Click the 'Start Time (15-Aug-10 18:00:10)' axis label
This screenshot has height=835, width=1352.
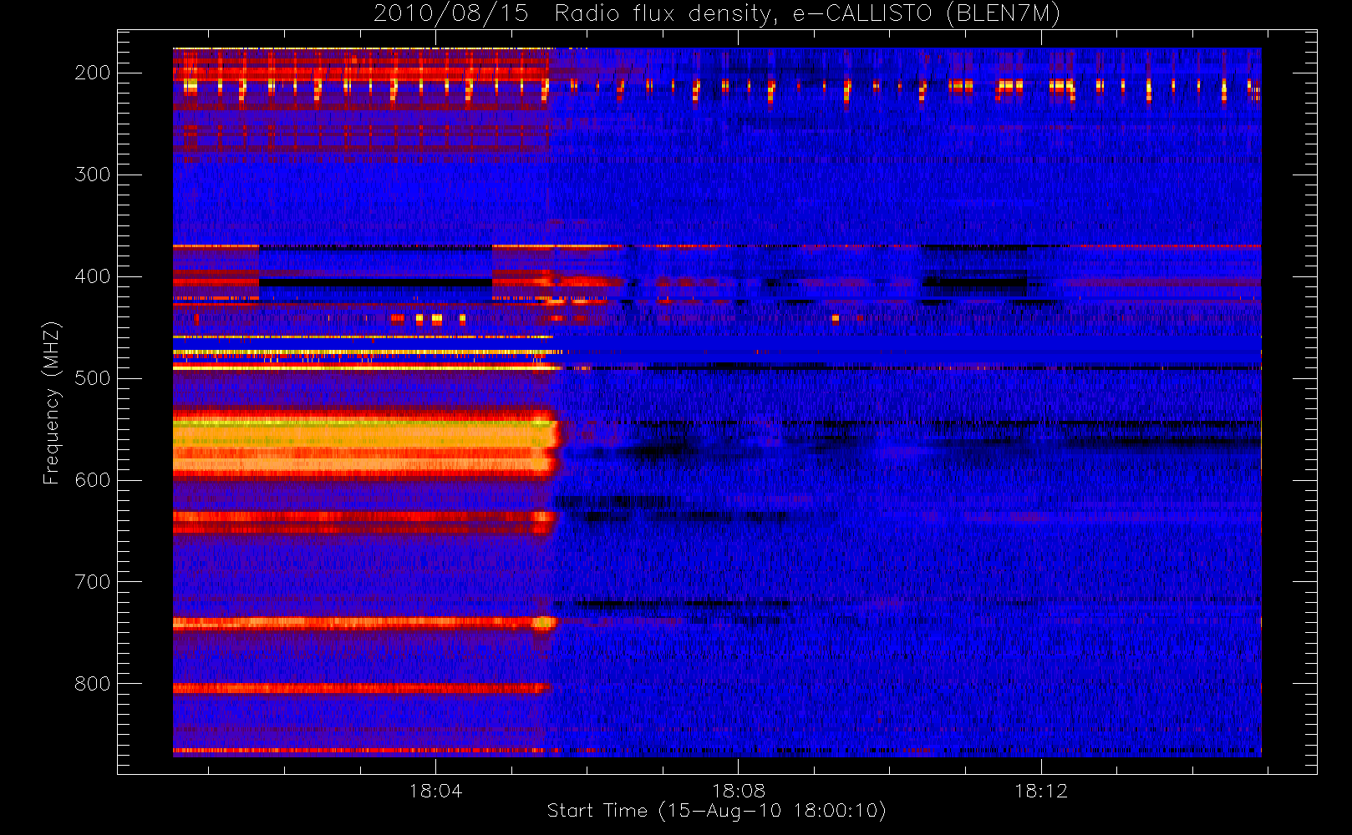[x=716, y=811]
